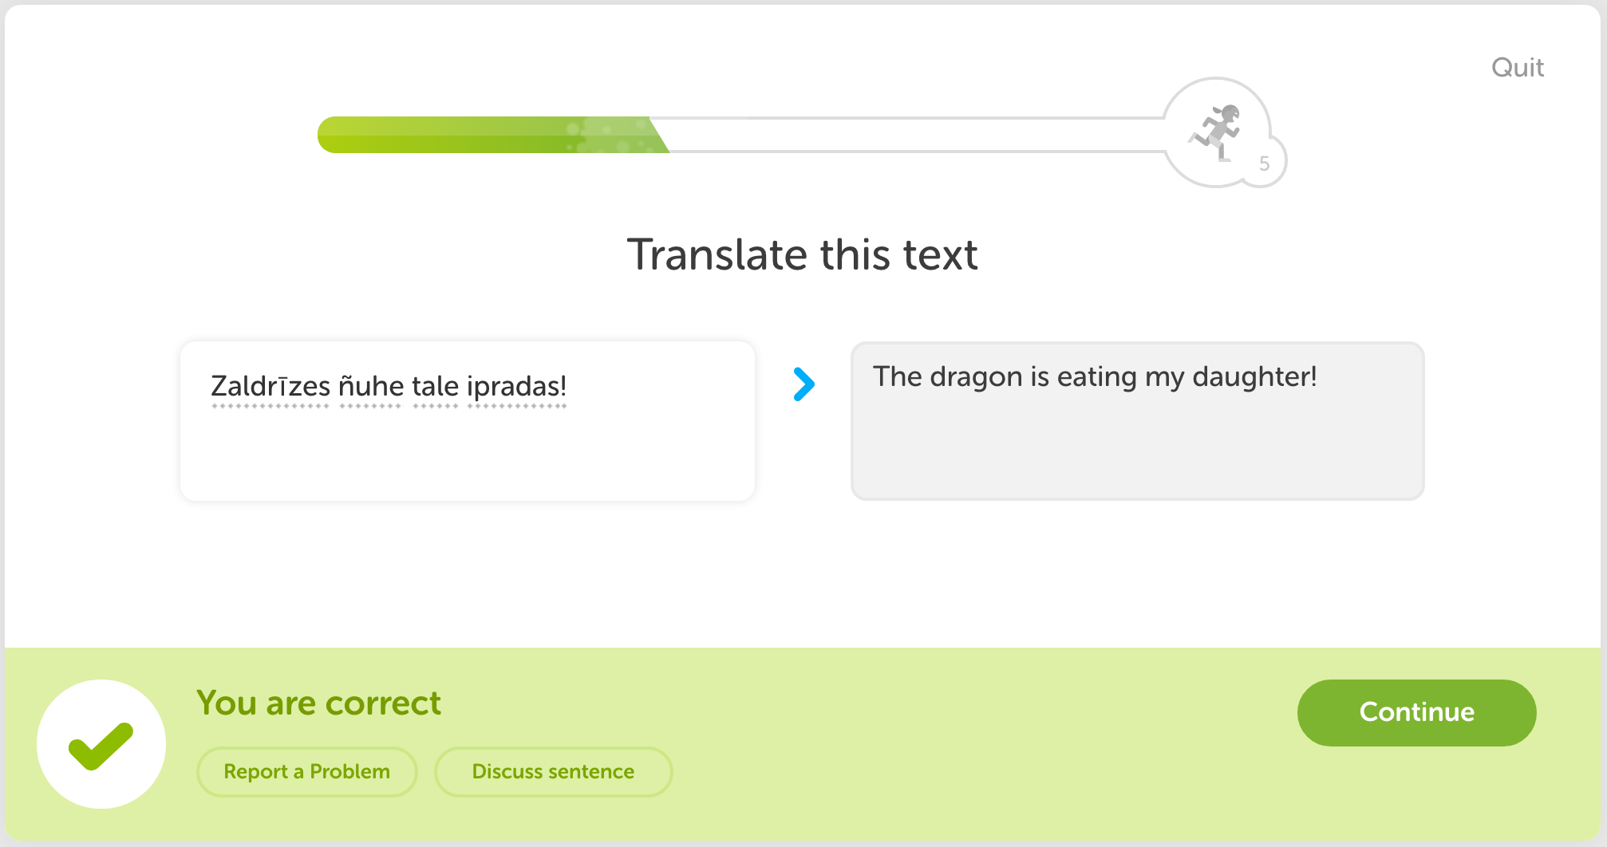
Task: Click the green checkmark icon
Action: [101, 744]
